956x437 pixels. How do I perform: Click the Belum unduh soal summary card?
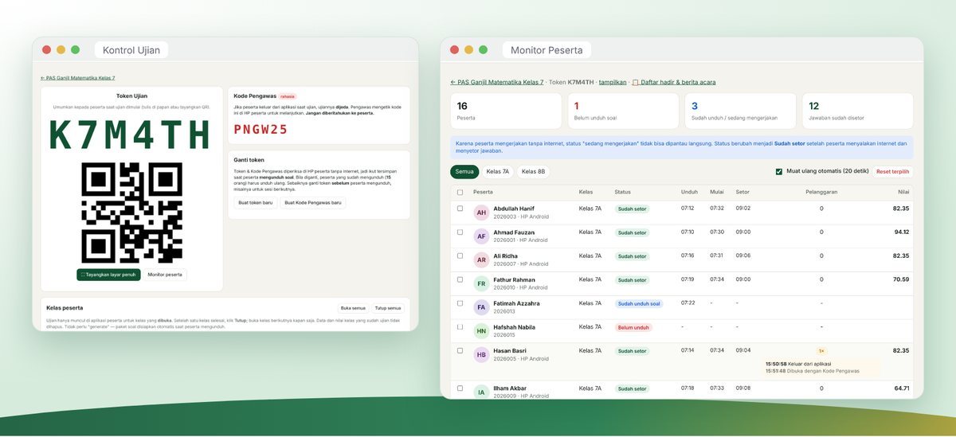point(623,111)
